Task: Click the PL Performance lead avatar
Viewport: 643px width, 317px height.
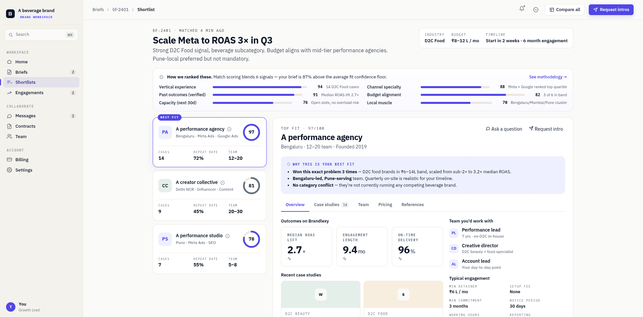Action: click(x=454, y=233)
